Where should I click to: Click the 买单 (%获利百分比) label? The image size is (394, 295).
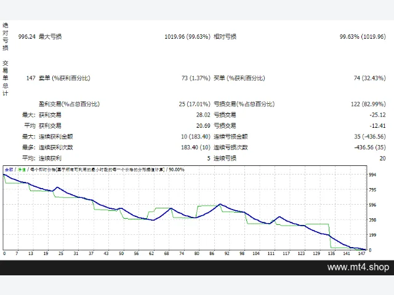click(239, 78)
